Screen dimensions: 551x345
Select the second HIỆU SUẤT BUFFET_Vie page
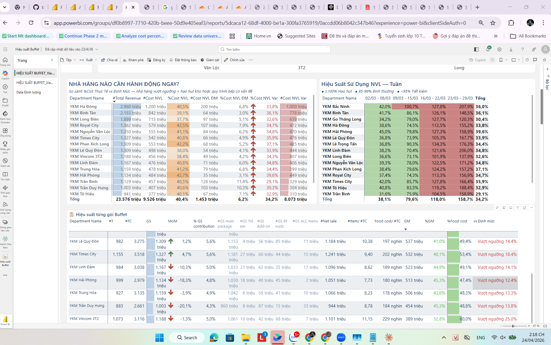(35, 83)
